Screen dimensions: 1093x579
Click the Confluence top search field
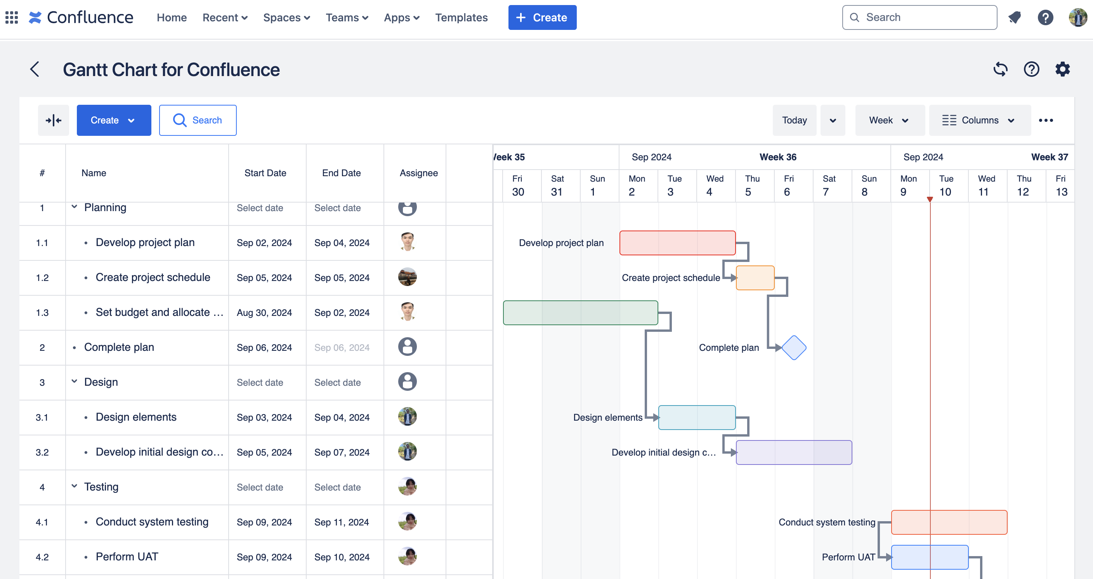point(920,17)
